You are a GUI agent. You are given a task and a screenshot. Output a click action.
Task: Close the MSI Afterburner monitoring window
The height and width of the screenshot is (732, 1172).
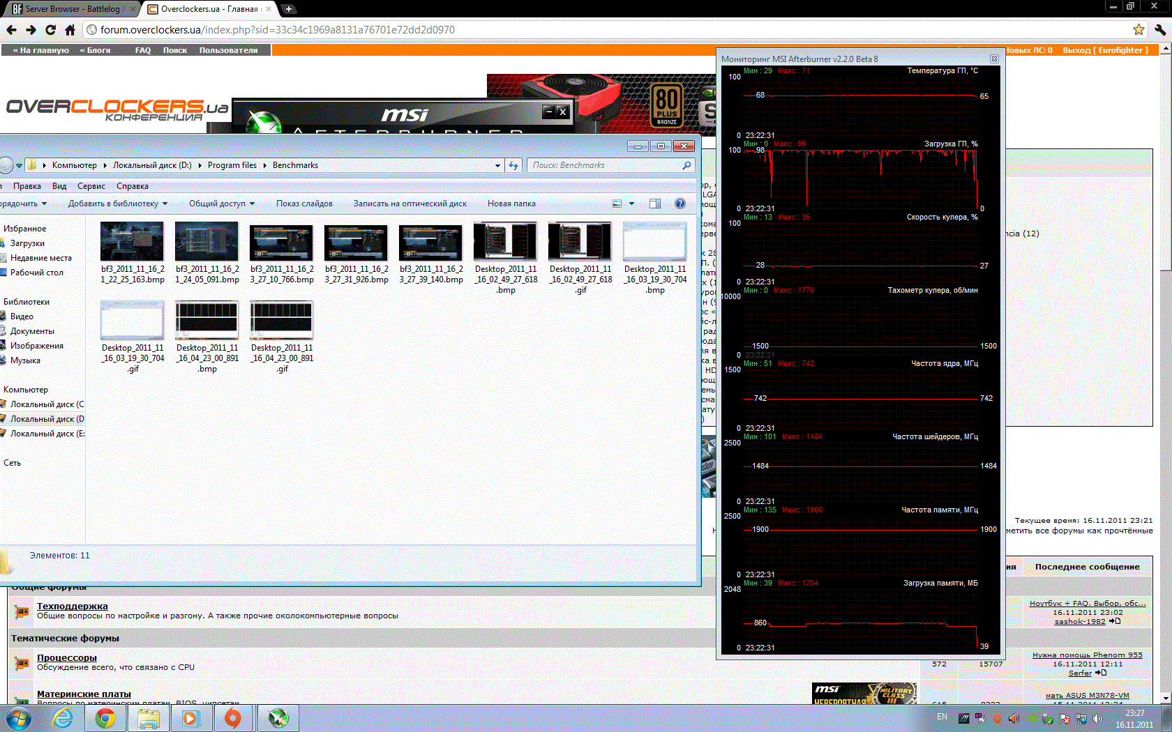point(994,59)
